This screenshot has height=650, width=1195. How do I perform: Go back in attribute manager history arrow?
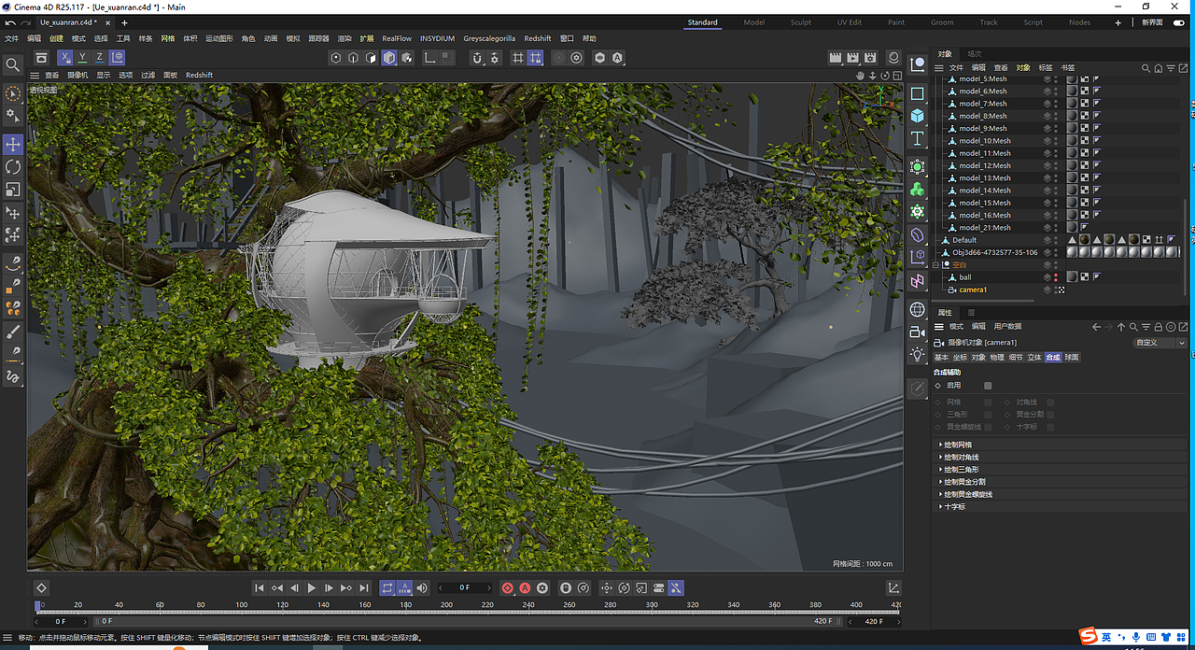[1097, 327]
